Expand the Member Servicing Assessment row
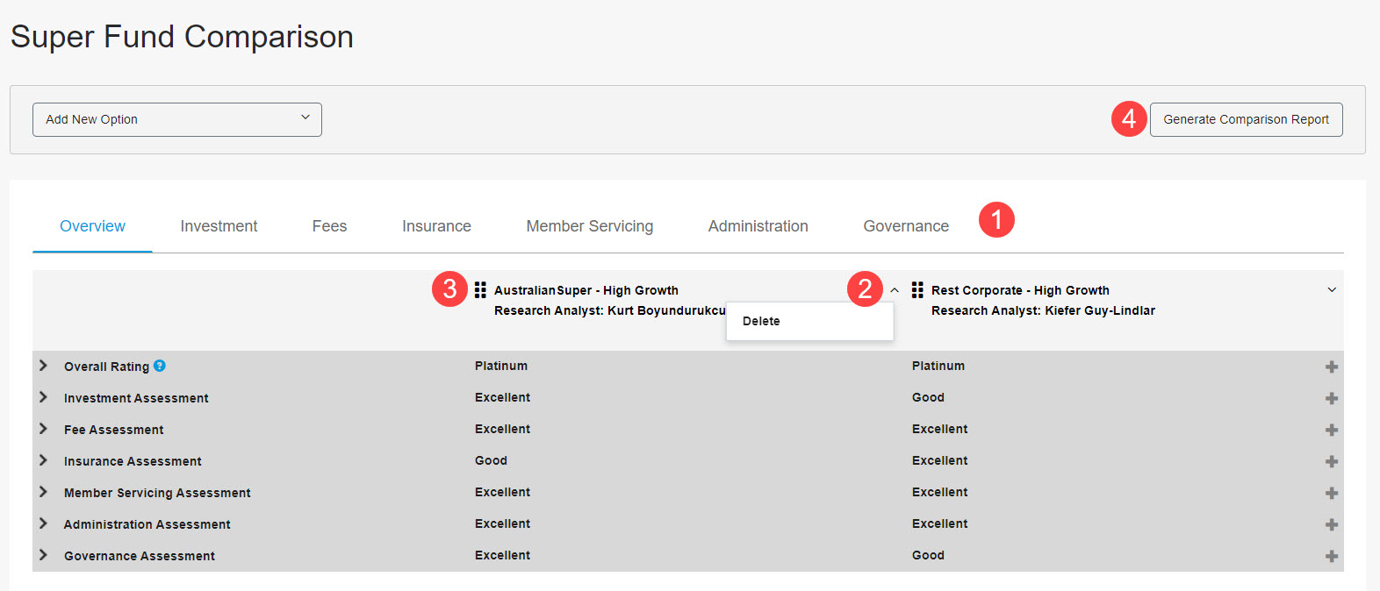Image resolution: width=1380 pixels, height=591 pixels. (43, 492)
